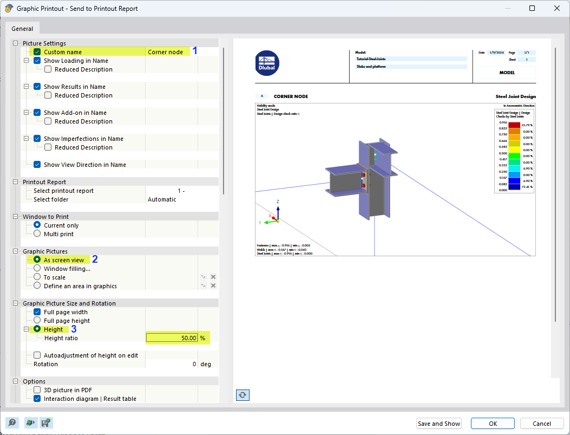This screenshot has width=570, height=435.
Task: Uncheck Full page width
Action: [x=37, y=312]
